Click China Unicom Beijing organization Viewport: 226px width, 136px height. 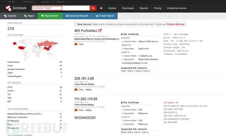(x=84, y=105)
